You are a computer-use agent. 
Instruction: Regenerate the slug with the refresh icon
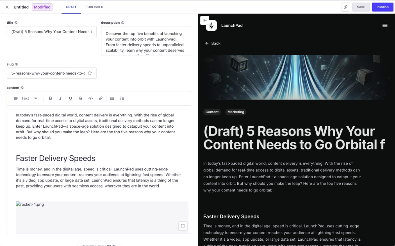(x=90, y=73)
